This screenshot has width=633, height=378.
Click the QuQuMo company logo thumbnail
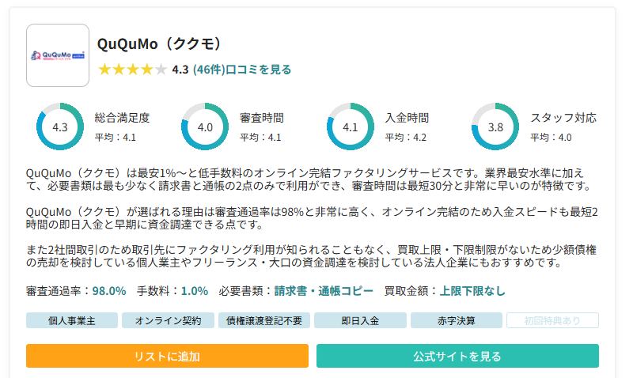[58, 55]
